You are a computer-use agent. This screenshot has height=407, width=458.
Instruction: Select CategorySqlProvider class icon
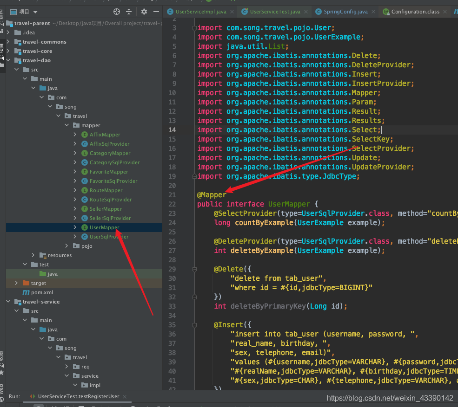click(85, 162)
